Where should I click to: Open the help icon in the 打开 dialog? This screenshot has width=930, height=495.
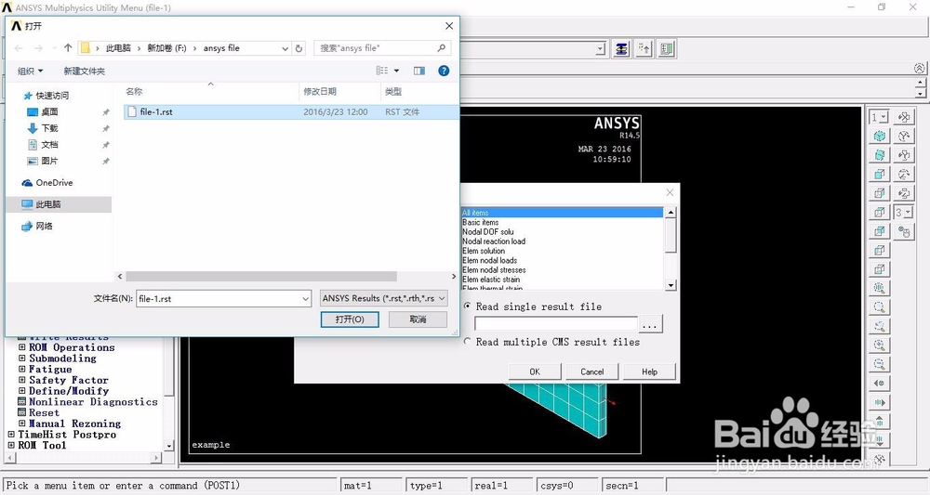pos(443,71)
